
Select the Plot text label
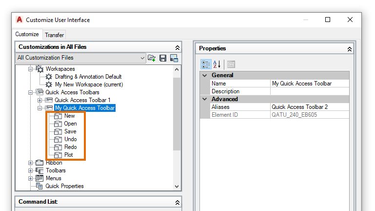tap(69, 155)
